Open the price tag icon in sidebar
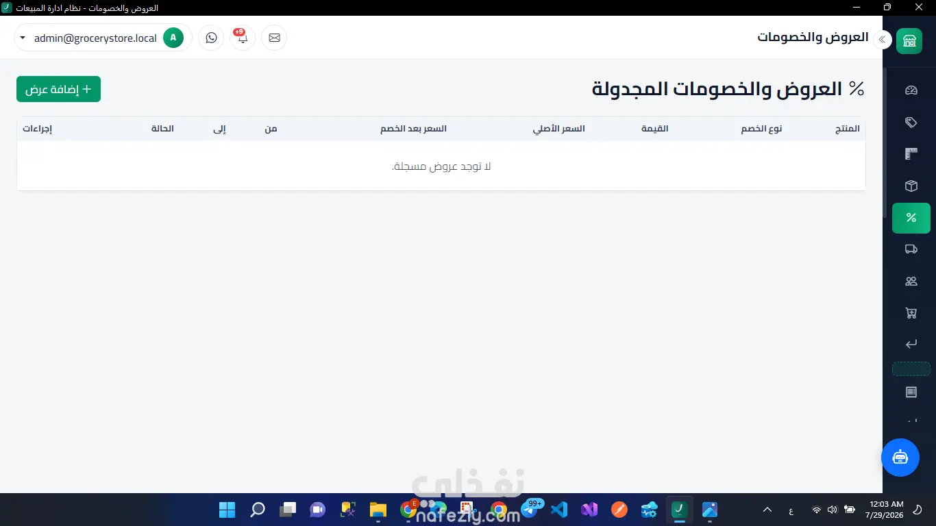Screen dimensions: 936x526 tap(911, 122)
